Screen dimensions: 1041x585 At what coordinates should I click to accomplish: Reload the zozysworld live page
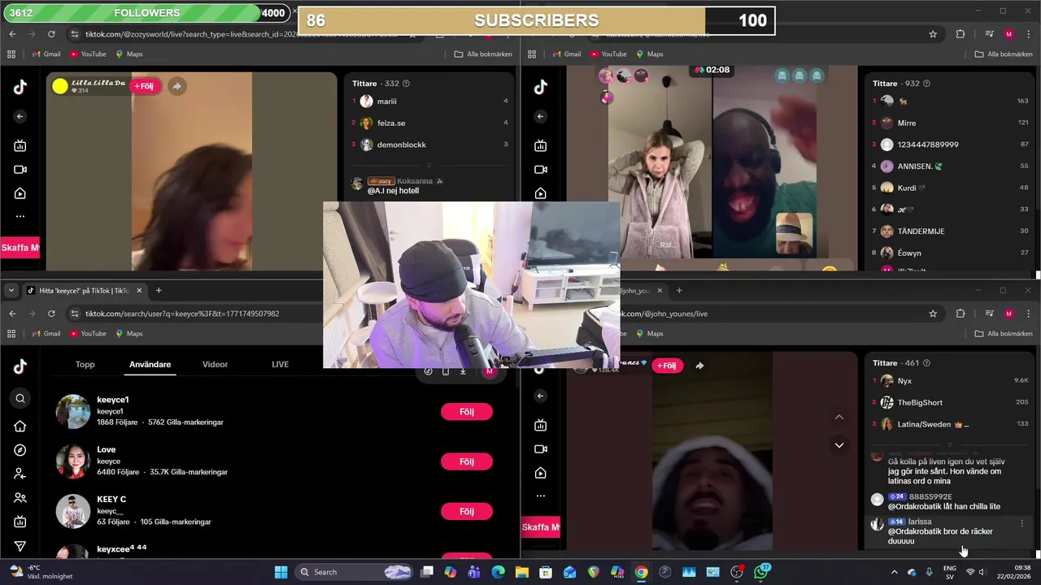tap(51, 34)
